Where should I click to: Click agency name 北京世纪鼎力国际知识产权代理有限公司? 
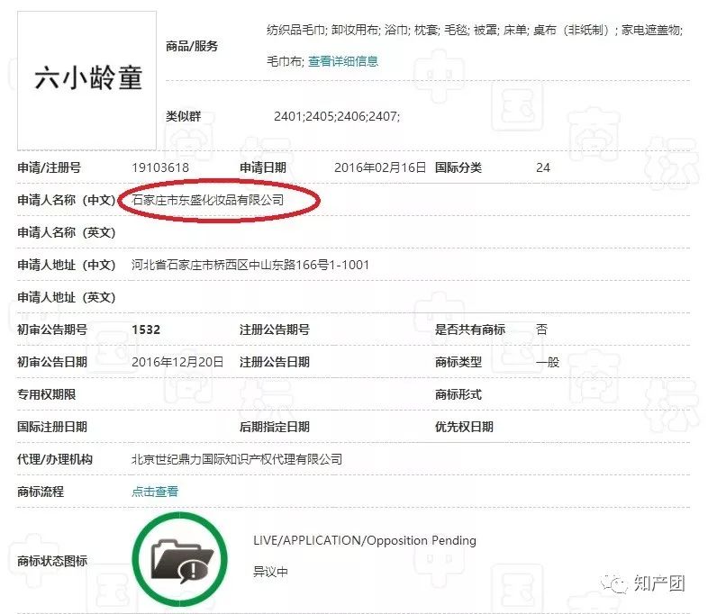[x=237, y=459]
